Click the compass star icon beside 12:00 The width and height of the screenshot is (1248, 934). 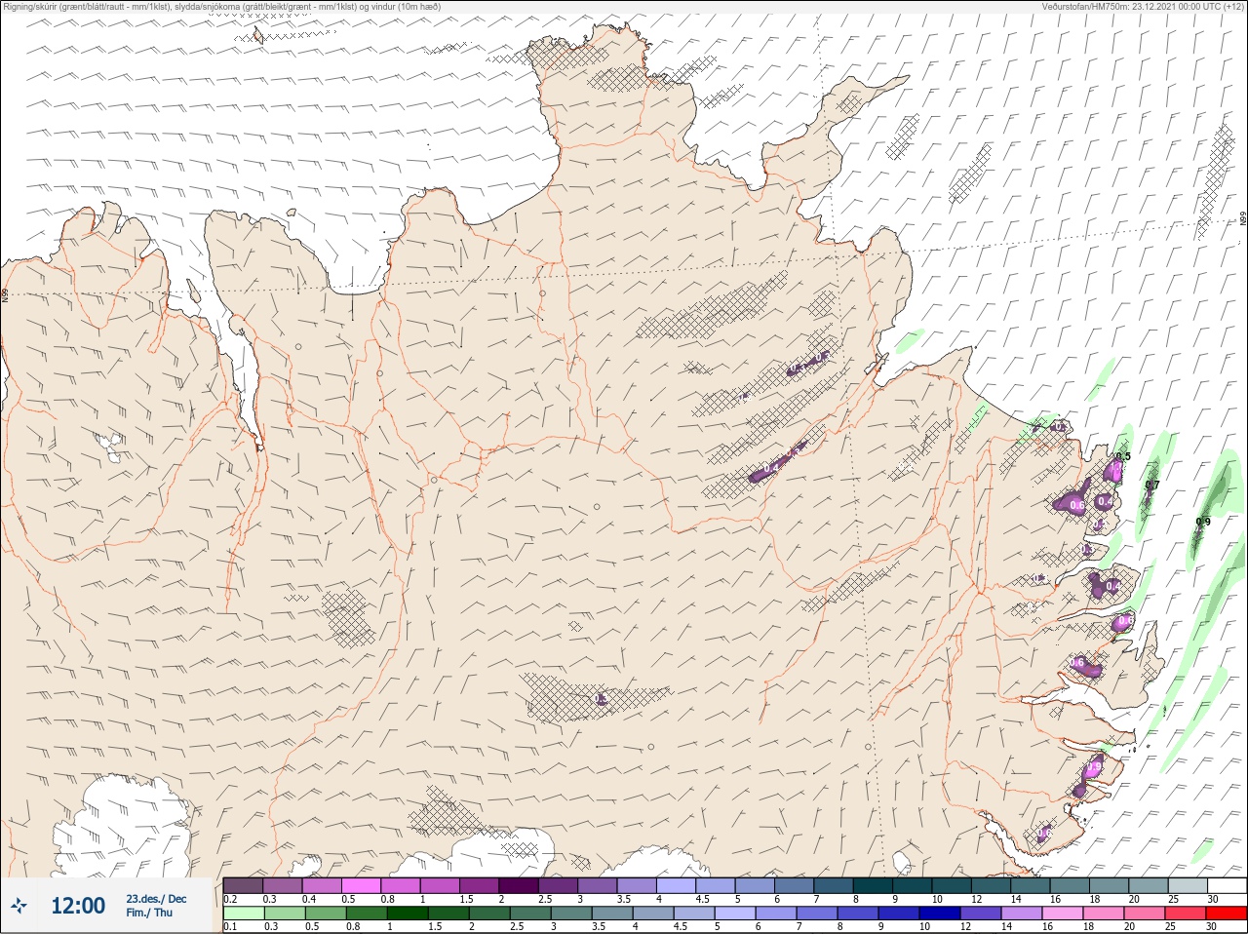click(19, 906)
